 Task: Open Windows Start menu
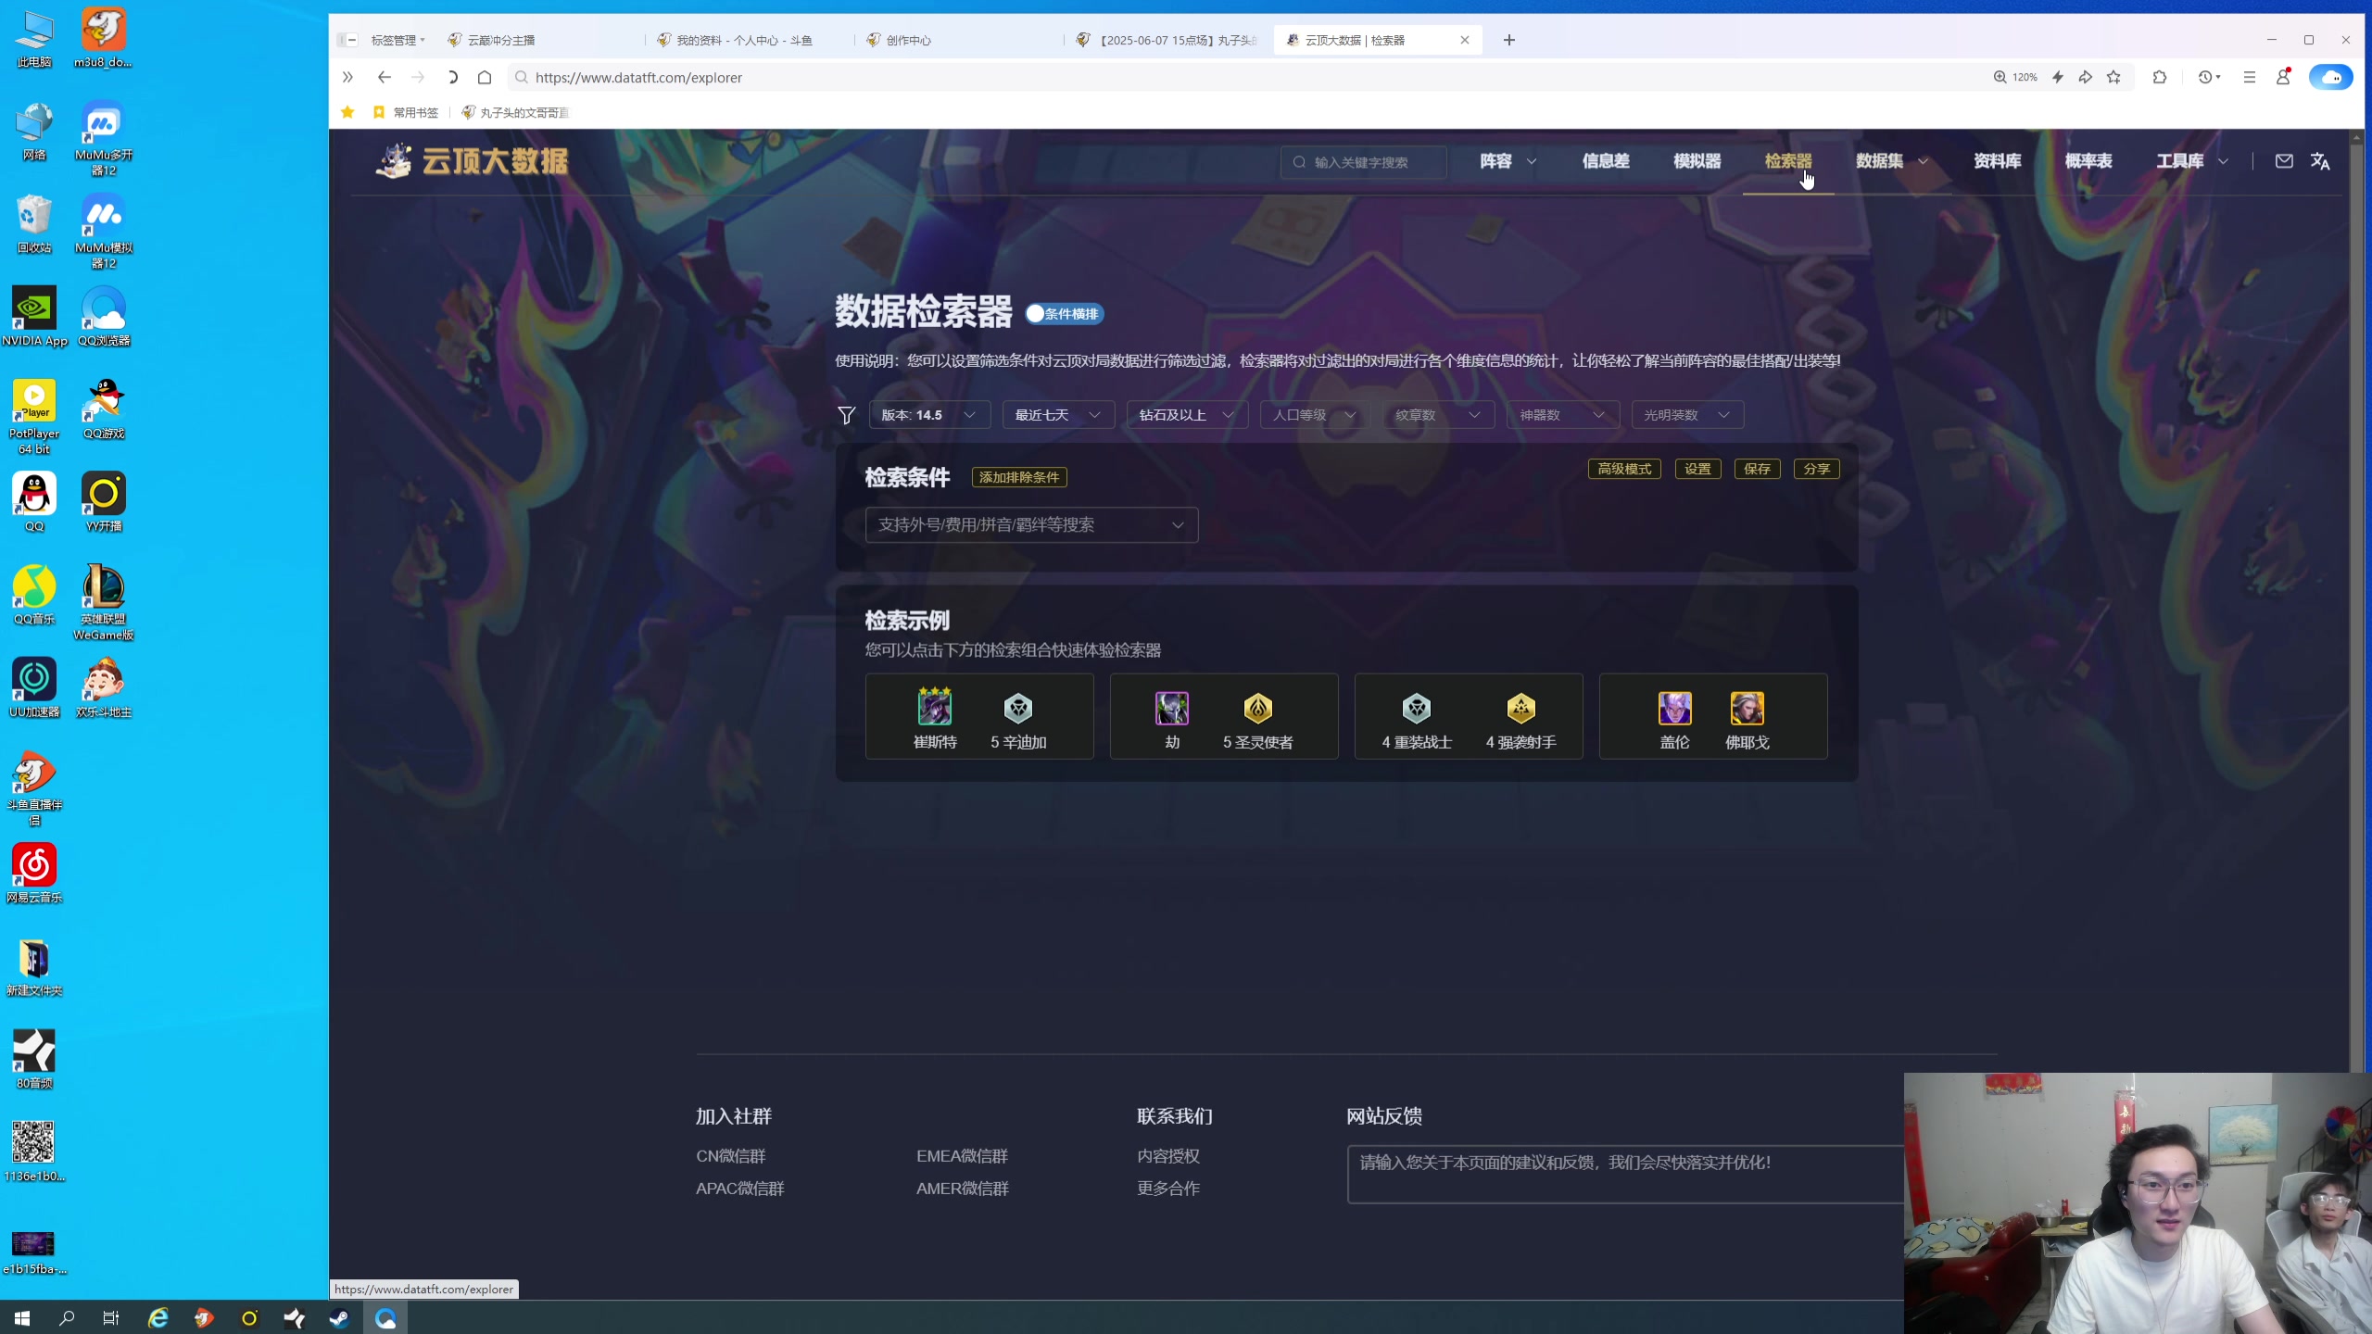[x=22, y=1317]
